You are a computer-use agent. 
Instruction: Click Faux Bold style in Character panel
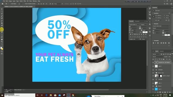pyautogui.click(x=131, y=34)
